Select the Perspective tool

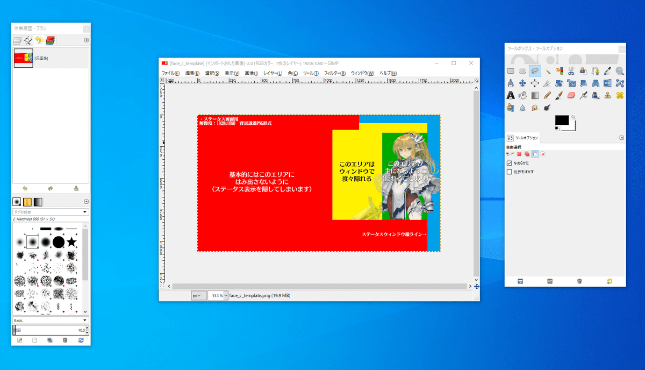[596, 83]
